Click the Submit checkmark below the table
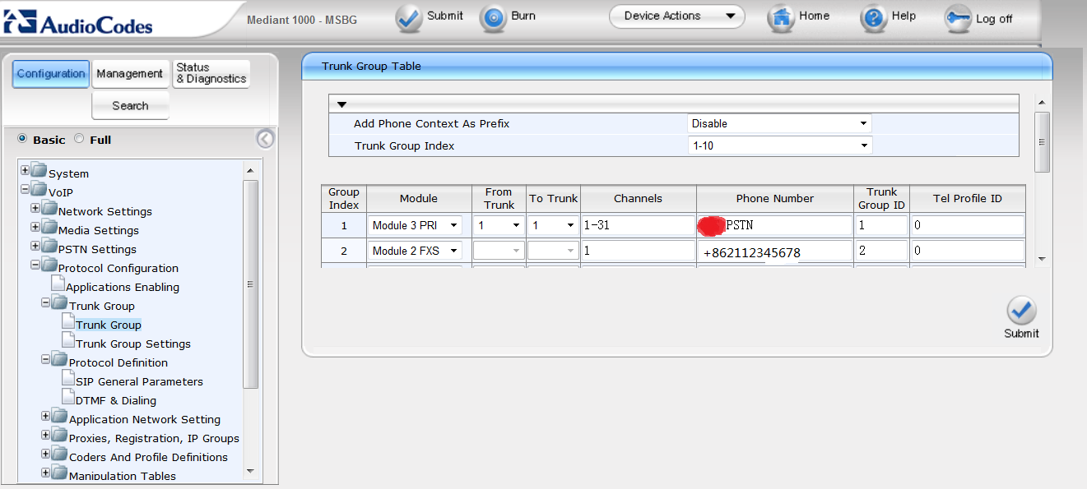Screen dimensions: 1087x489 coord(1021,311)
